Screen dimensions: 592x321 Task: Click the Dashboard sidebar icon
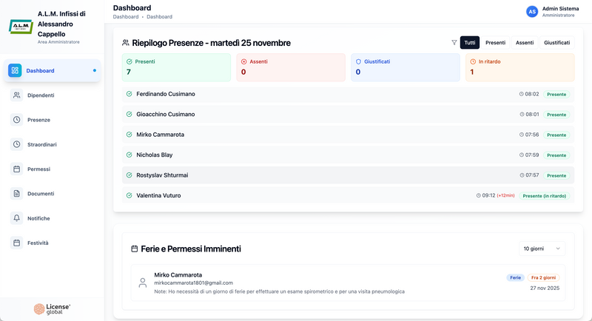click(x=15, y=71)
